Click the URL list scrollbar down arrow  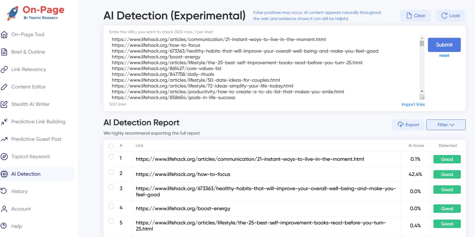[x=422, y=91]
